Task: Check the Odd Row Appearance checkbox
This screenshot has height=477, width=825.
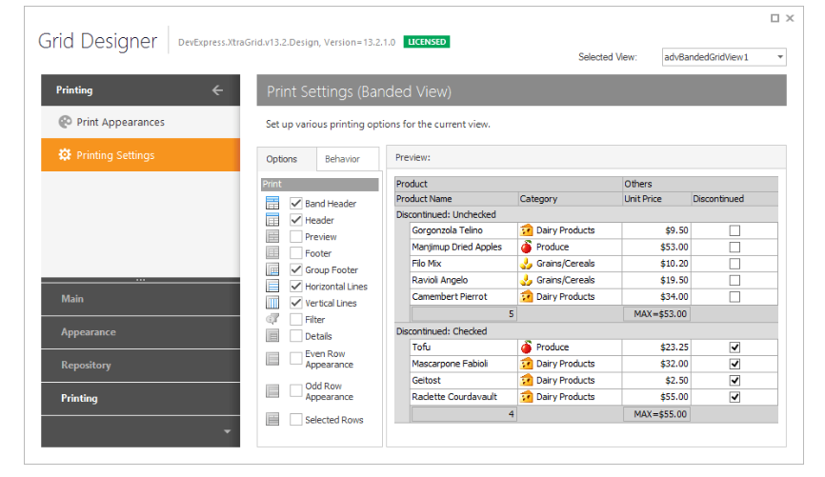Action: tap(296, 391)
